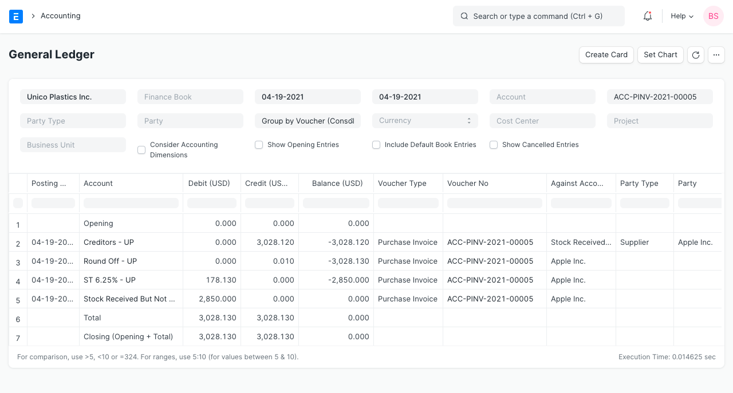733x393 pixels.
Task: Open the Group by Voucher (Consolidated) selector
Action: (x=308, y=120)
